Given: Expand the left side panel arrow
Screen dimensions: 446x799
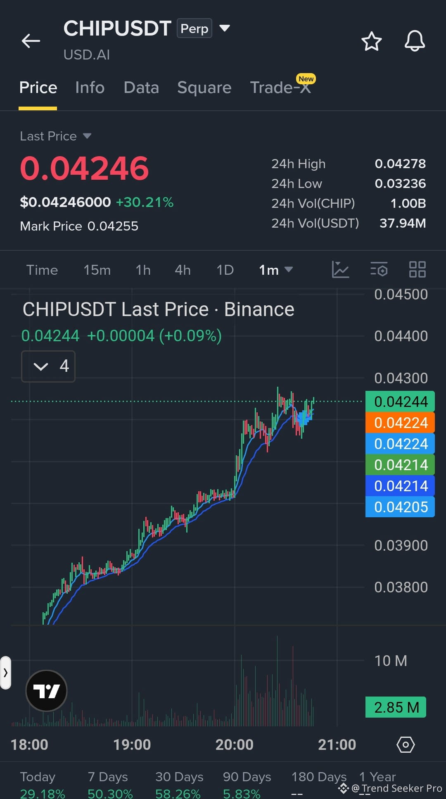Looking at the screenshot, I should 5,673.
